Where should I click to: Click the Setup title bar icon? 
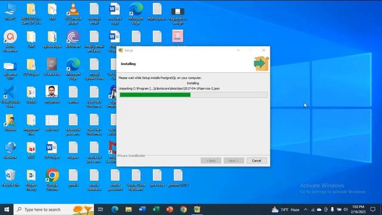pyautogui.click(x=121, y=50)
